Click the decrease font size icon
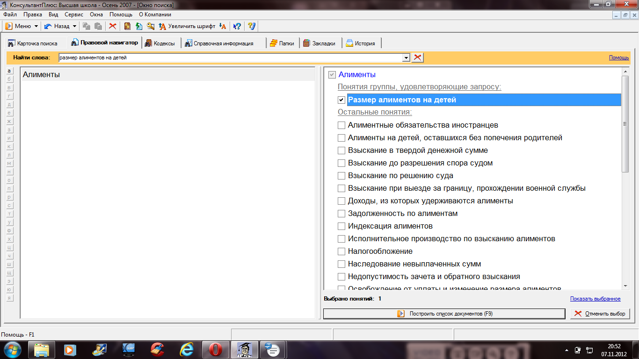This screenshot has height=359, width=639. [223, 26]
